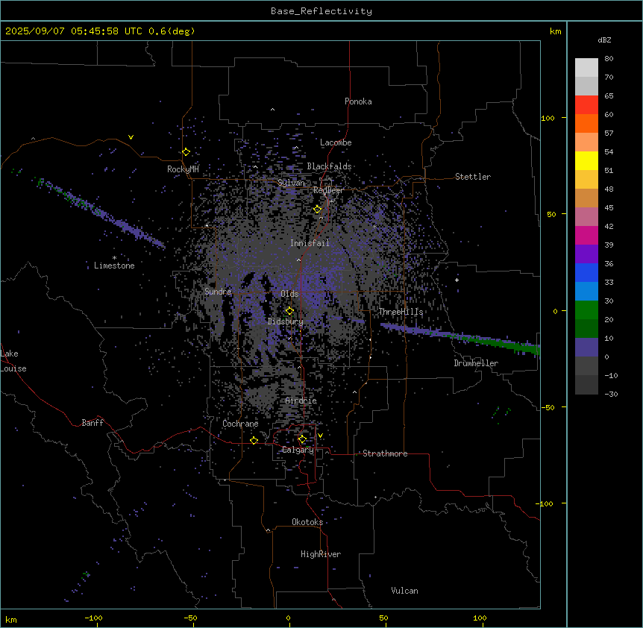Click the yellow v marker northwest of RockyMH
The width and height of the screenshot is (643, 628).
[x=131, y=137]
